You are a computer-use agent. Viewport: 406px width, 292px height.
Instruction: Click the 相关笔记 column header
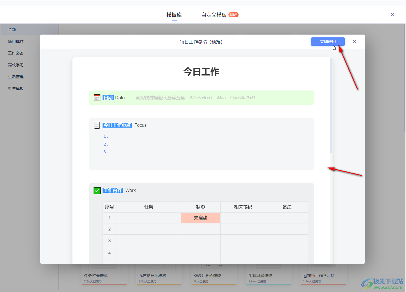243,207
